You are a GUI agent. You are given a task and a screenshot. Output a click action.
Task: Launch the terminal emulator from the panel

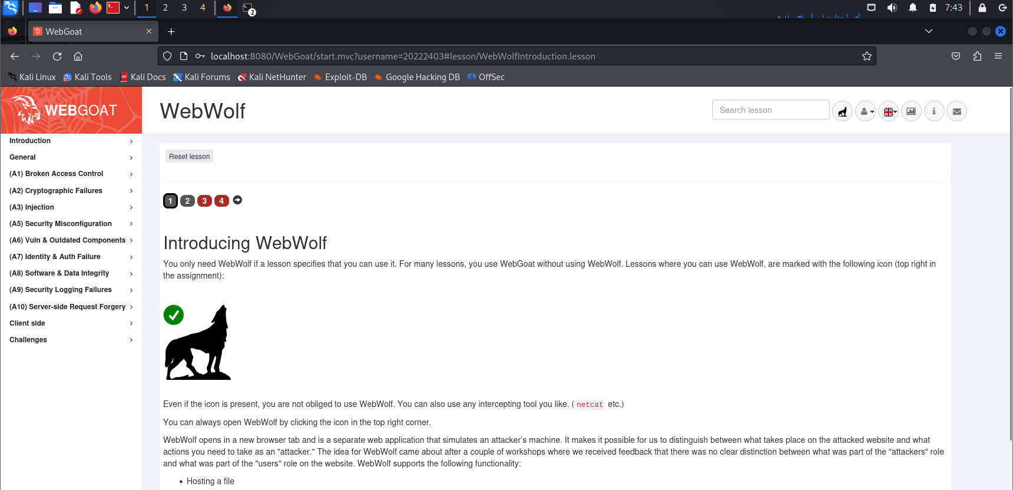113,8
